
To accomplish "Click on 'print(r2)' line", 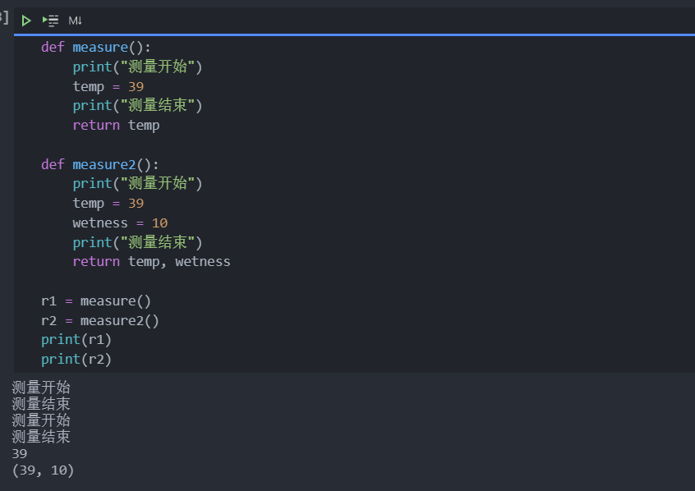I will click(x=76, y=360).
